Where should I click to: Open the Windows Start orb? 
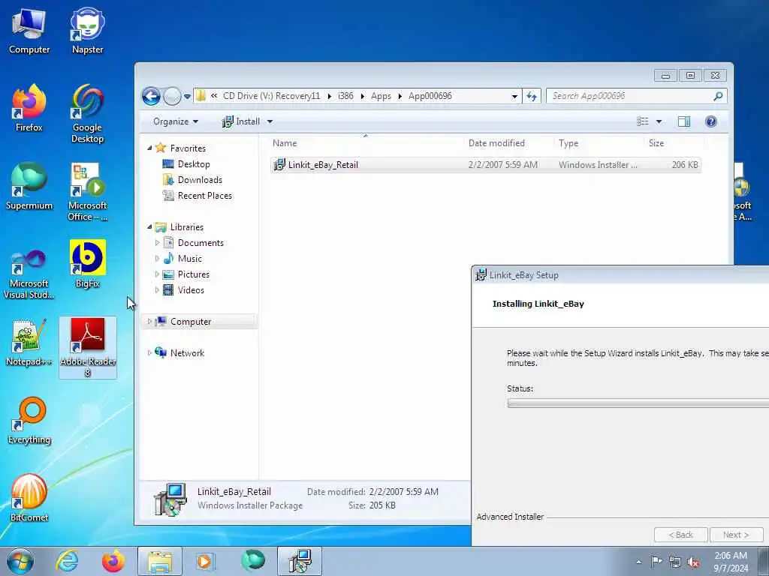[20, 561]
